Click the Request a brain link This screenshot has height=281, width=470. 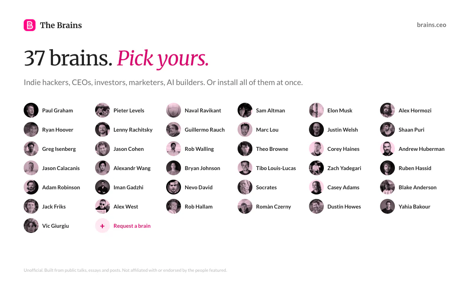tap(132, 226)
